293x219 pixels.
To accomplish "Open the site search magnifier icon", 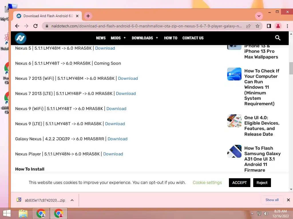I will (278, 38).
